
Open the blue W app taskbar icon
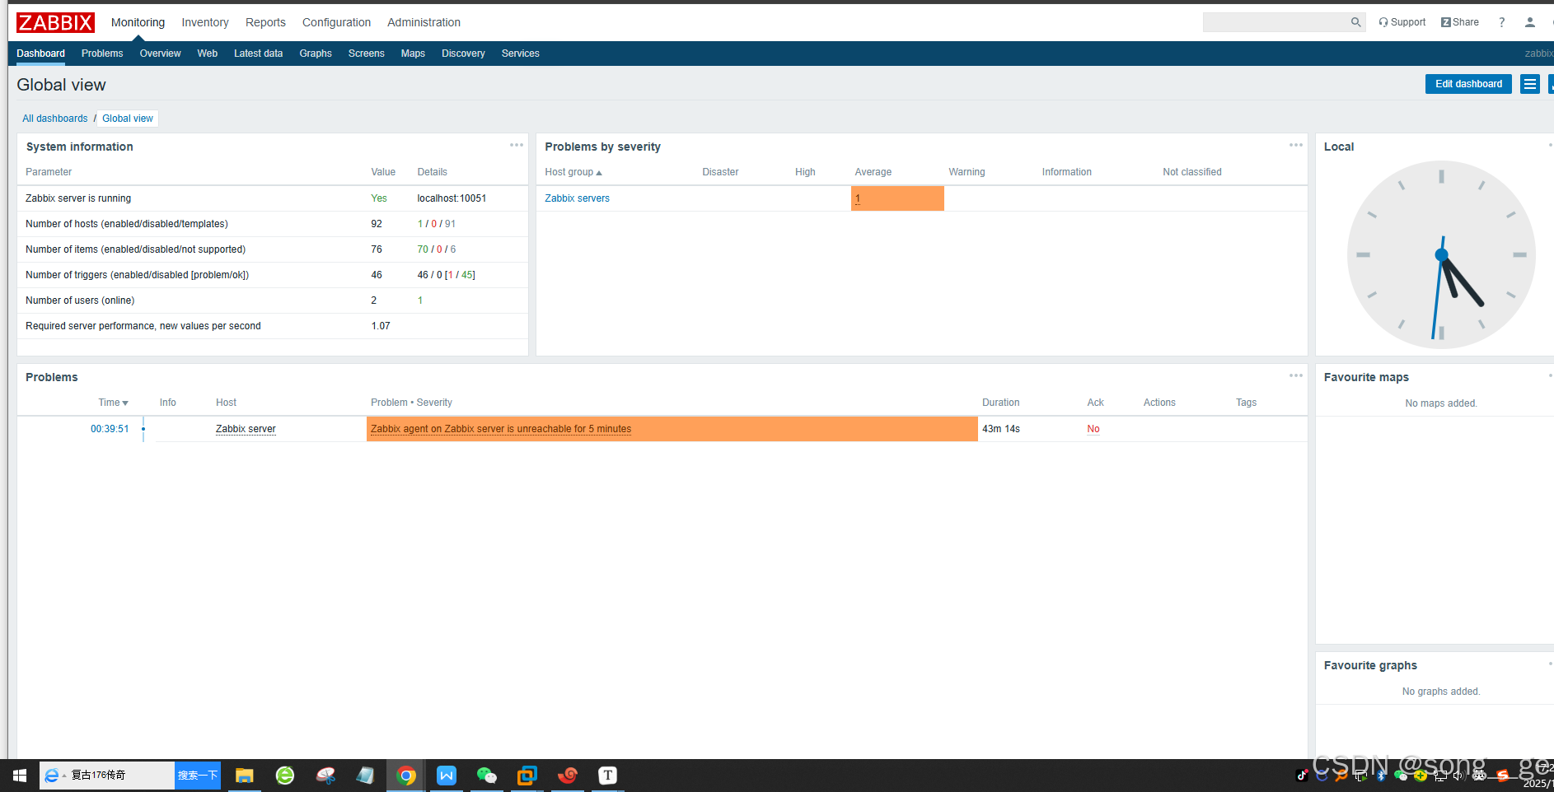447,776
